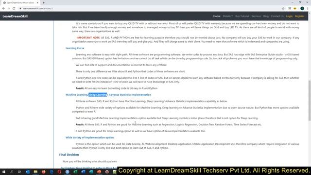Open the Windows Start menu
311x175 pixels.
click(x=4, y=172)
